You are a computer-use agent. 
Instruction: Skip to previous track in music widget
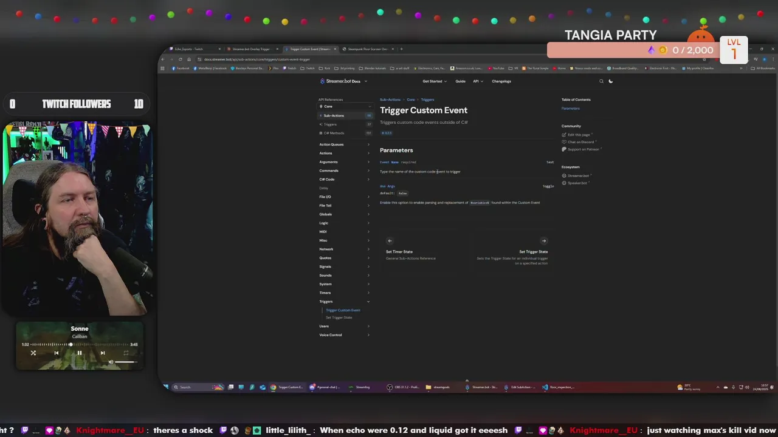(56, 353)
